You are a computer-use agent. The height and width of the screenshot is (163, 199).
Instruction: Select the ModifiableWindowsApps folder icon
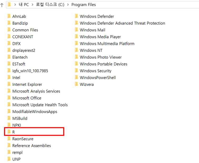click(x=9, y=111)
